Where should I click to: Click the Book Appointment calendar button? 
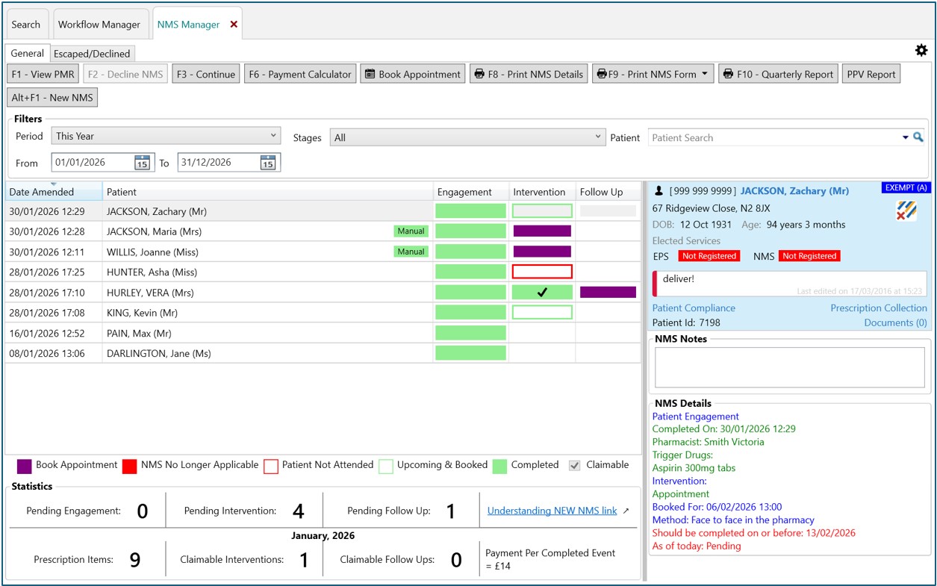point(412,75)
